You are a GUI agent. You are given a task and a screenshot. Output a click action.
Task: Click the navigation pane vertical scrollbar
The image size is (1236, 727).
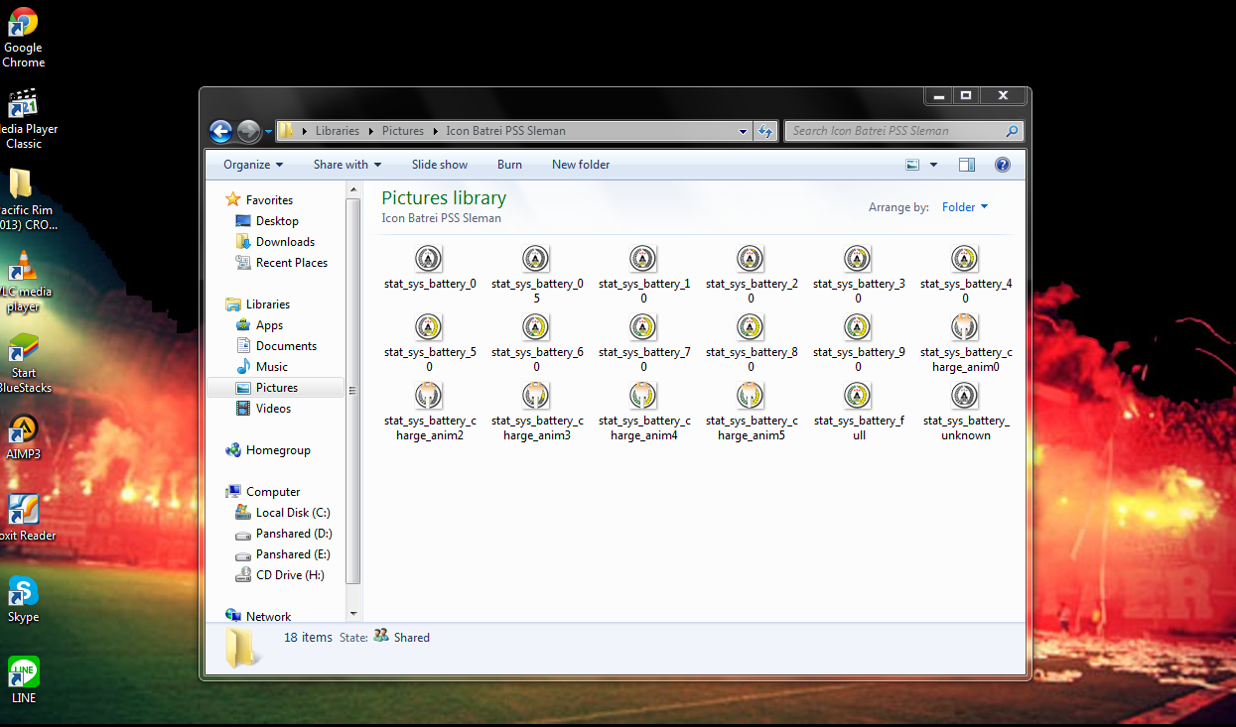tap(352, 390)
